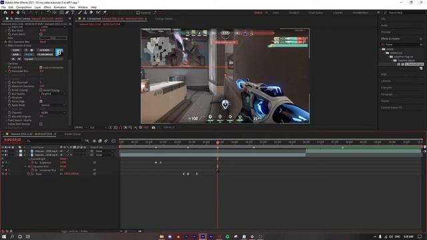Open the Animation menu
Screen dimensions: 427x240
click(60, 7)
